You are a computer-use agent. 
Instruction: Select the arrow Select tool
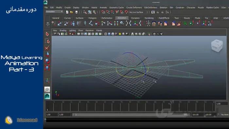(47, 34)
